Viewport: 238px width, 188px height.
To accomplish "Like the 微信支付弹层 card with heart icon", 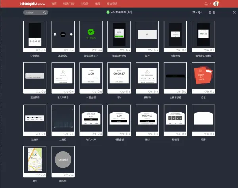I will click(x=122, y=50).
